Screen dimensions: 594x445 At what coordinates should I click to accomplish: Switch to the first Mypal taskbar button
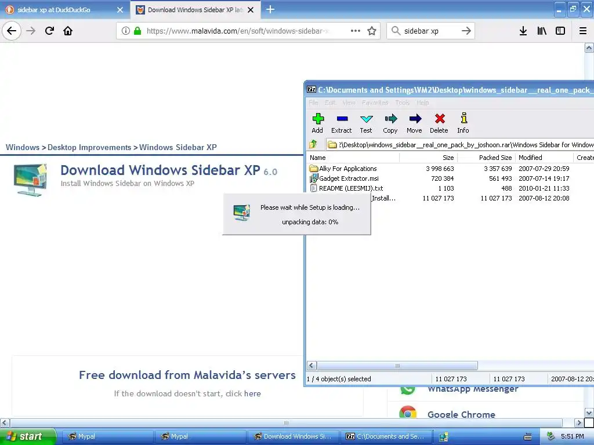coord(107,436)
